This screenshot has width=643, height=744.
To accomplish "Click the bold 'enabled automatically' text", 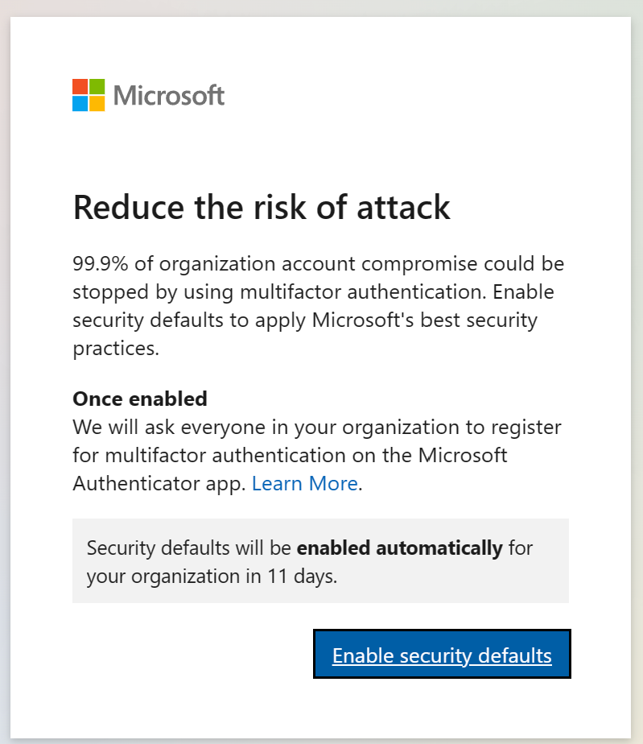I will (x=399, y=548).
